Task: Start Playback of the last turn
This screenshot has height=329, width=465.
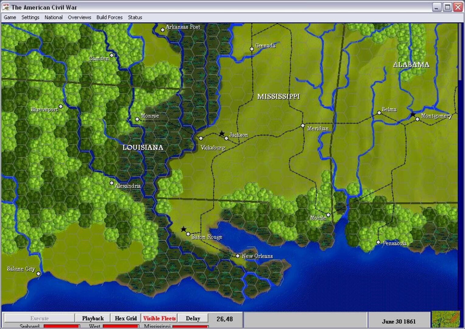Action: click(93, 318)
